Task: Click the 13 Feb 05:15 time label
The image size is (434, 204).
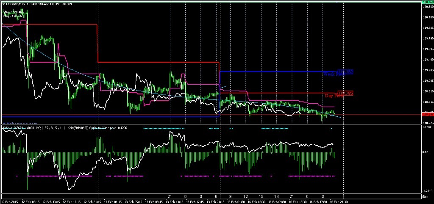Action: click(x=134, y=202)
